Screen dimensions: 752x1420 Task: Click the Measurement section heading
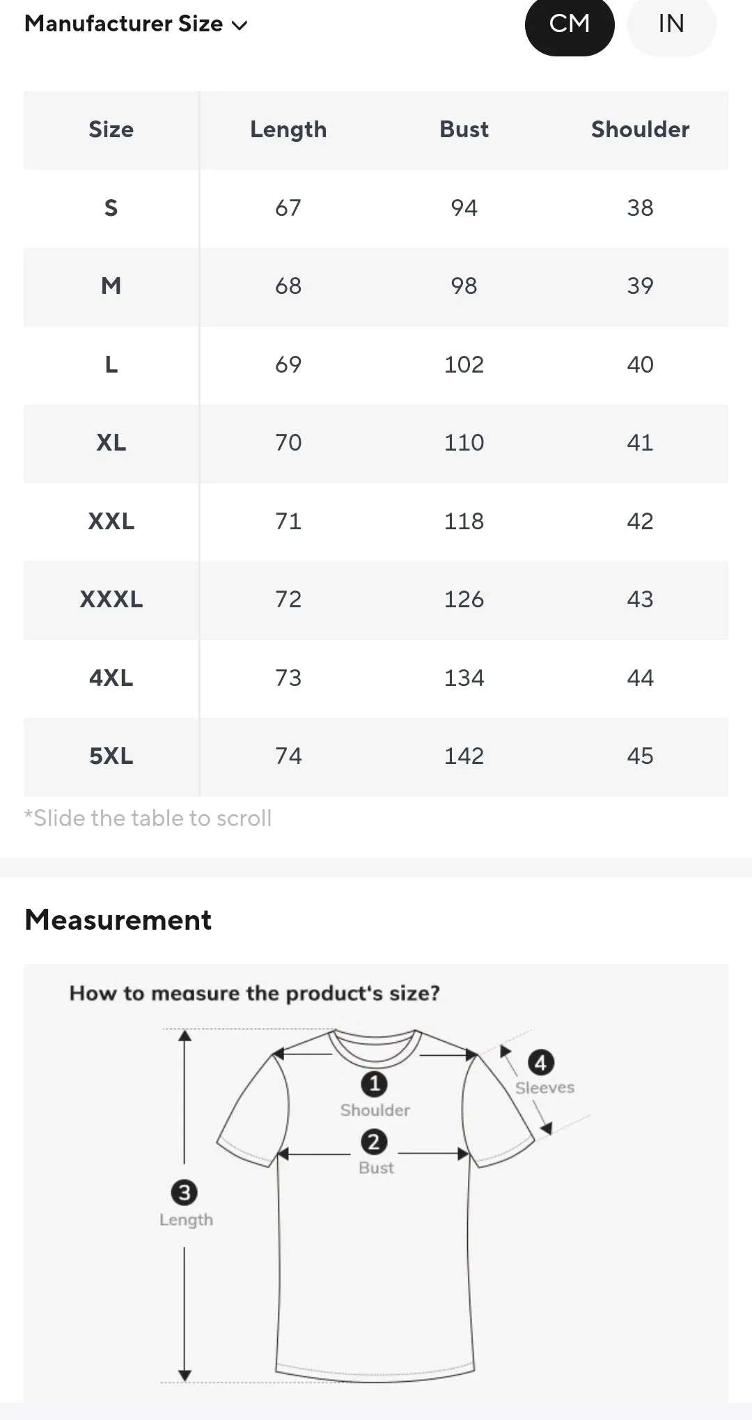(118, 920)
